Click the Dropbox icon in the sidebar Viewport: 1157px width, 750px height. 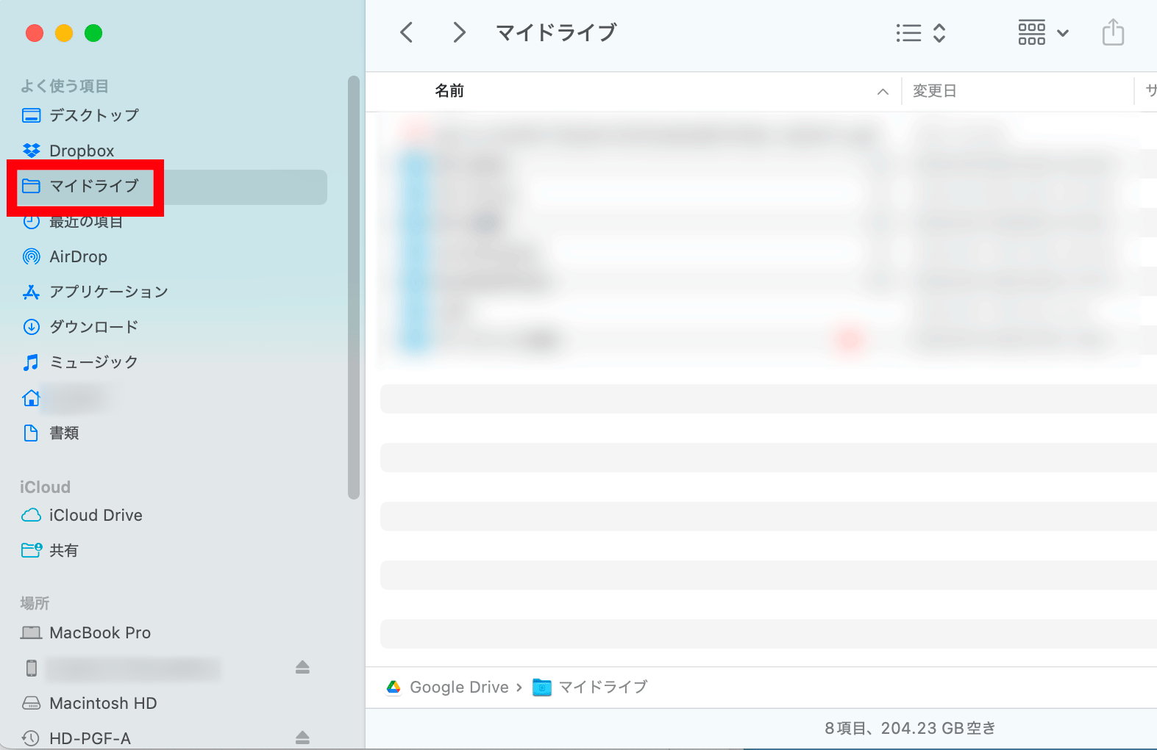[31, 151]
